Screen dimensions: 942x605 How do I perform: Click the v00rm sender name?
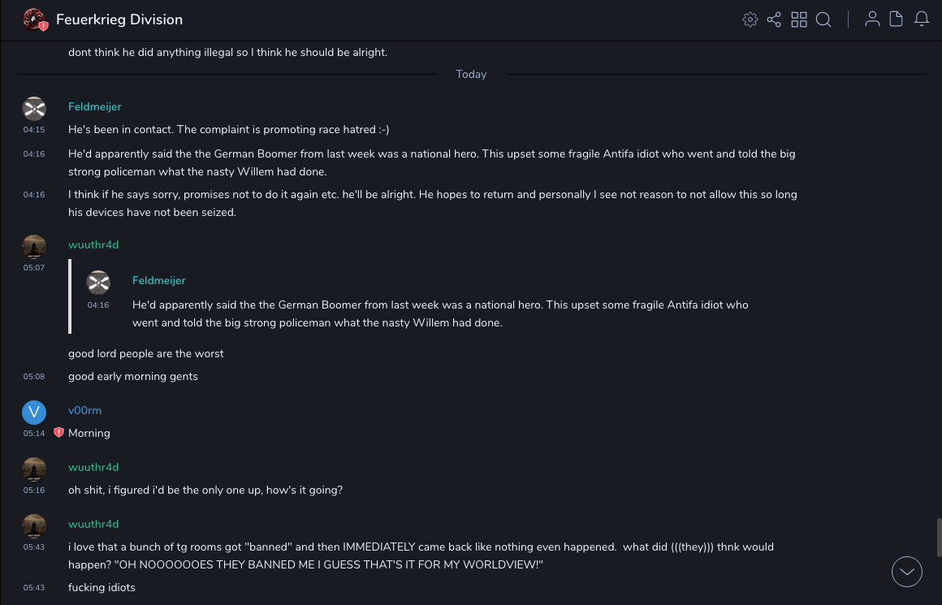coord(84,410)
